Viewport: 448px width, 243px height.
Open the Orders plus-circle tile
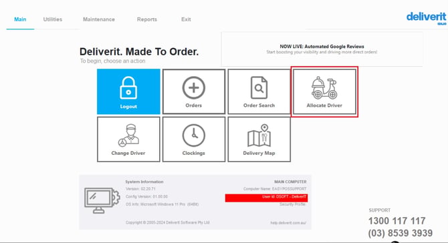(x=194, y=91)
